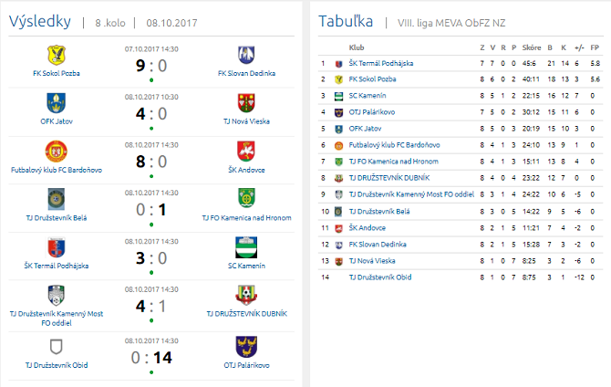Screen dimensions: 611x387
Task: Click the 9 : 0 match score
Action: click(x=151, y=65)
